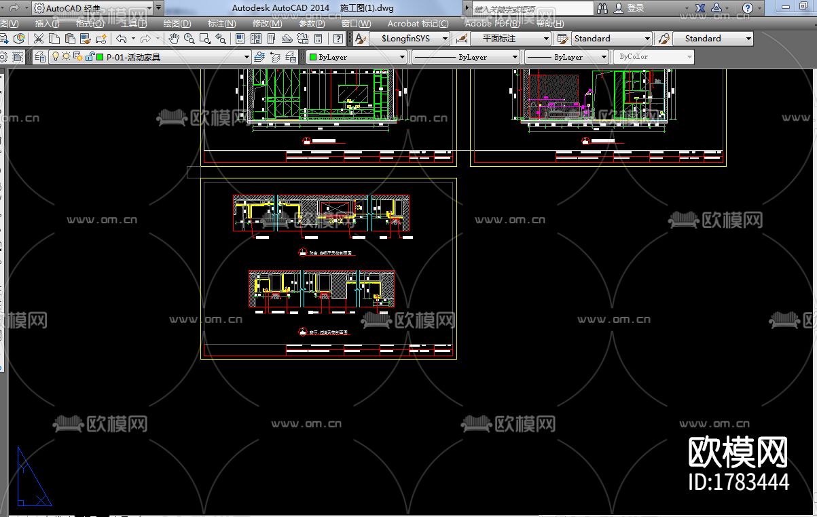Viewport: 817px width, 517px height.
Task: Open the Text Style icon
Action: pyautogui.click(x=361, y=39)
